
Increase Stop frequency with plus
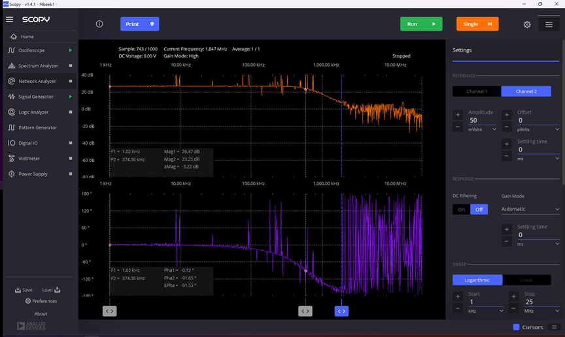tap(514, 297)
